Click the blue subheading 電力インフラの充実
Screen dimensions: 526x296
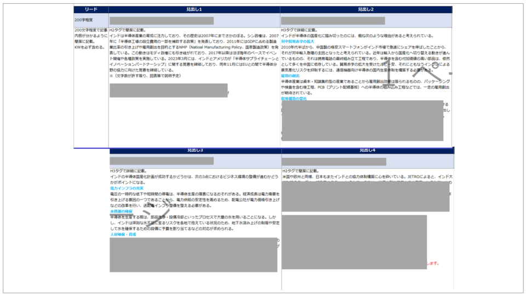(127, 188)
